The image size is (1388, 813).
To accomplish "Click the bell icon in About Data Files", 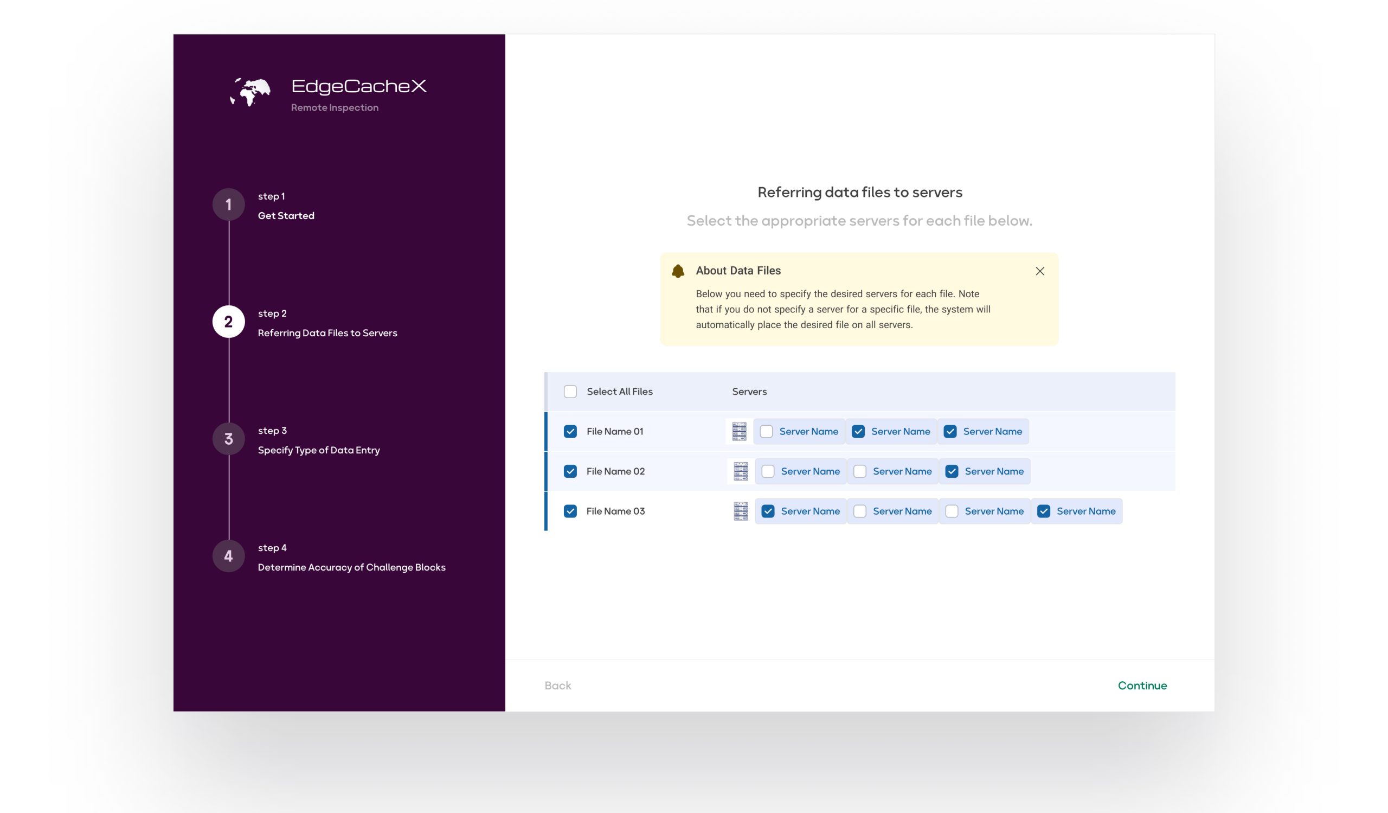I will [678, 271].
